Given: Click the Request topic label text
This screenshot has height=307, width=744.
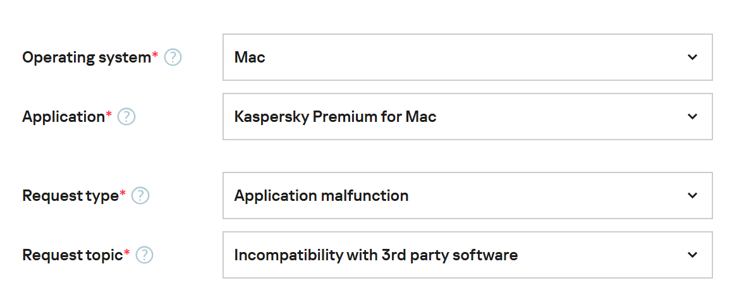Looking at the screenshot, I should coord(72,255).
